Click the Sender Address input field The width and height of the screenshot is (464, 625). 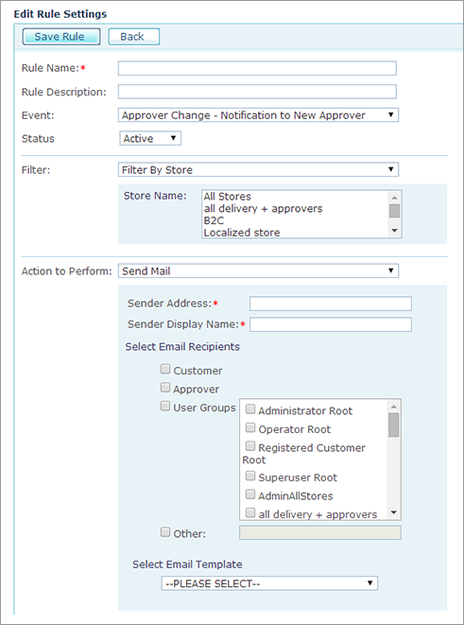point(331,304)
